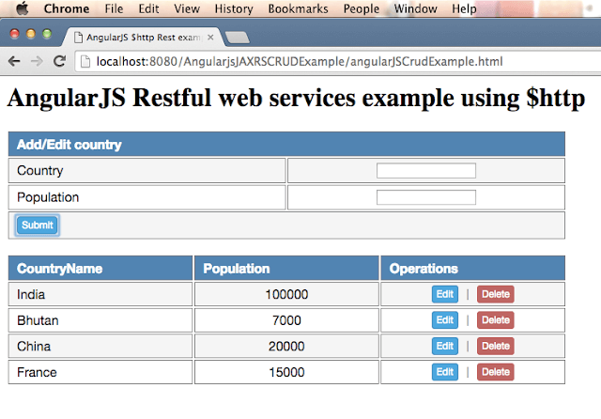Delete the India row
This screenshot has height=419, width=601.
coord(495,294)
